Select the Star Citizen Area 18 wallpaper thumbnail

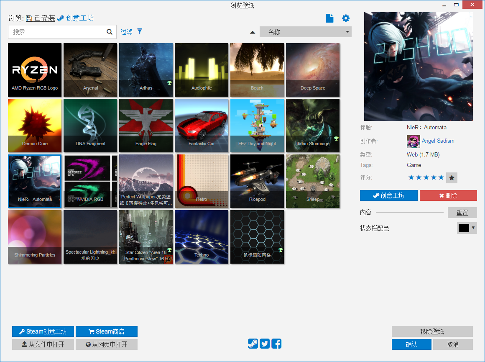tap(146, 237)
